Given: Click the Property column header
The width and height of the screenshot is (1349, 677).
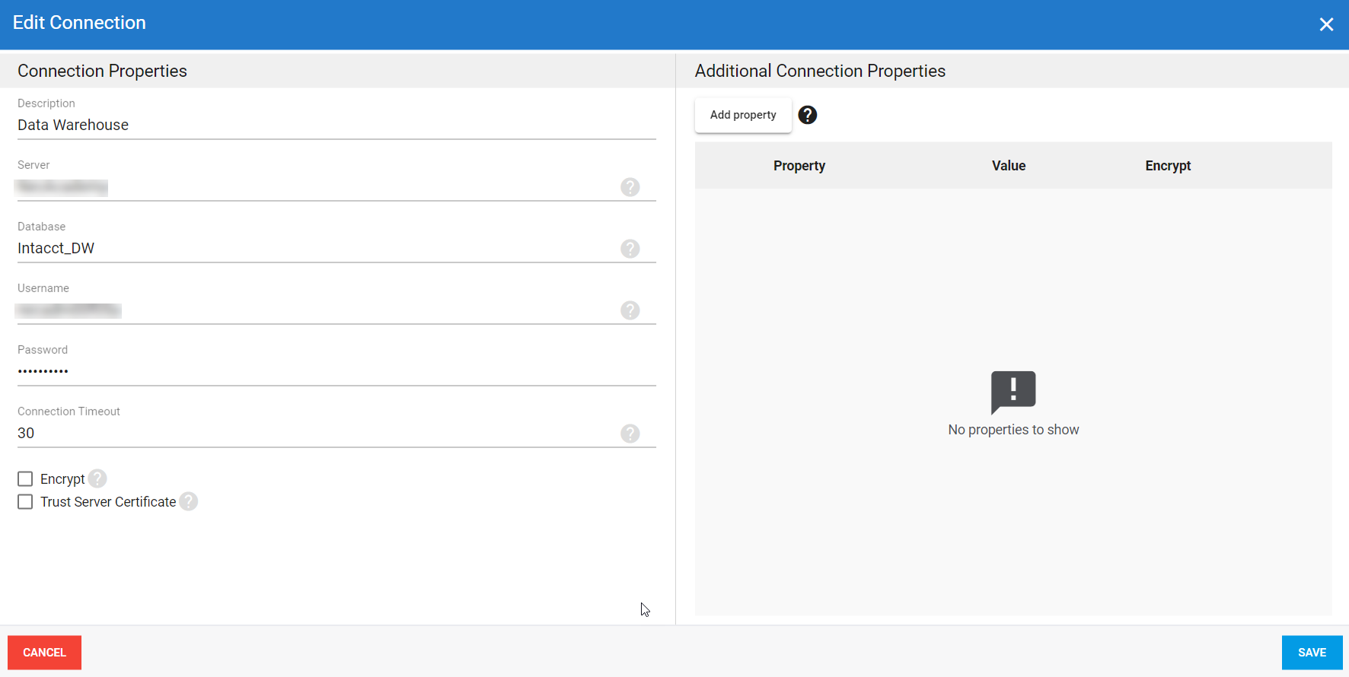Looking at the screenshot, I should [x=799, y=166].
